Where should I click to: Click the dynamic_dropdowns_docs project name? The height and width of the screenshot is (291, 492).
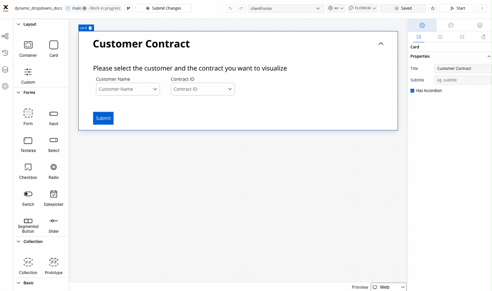(x=38, y=8)
